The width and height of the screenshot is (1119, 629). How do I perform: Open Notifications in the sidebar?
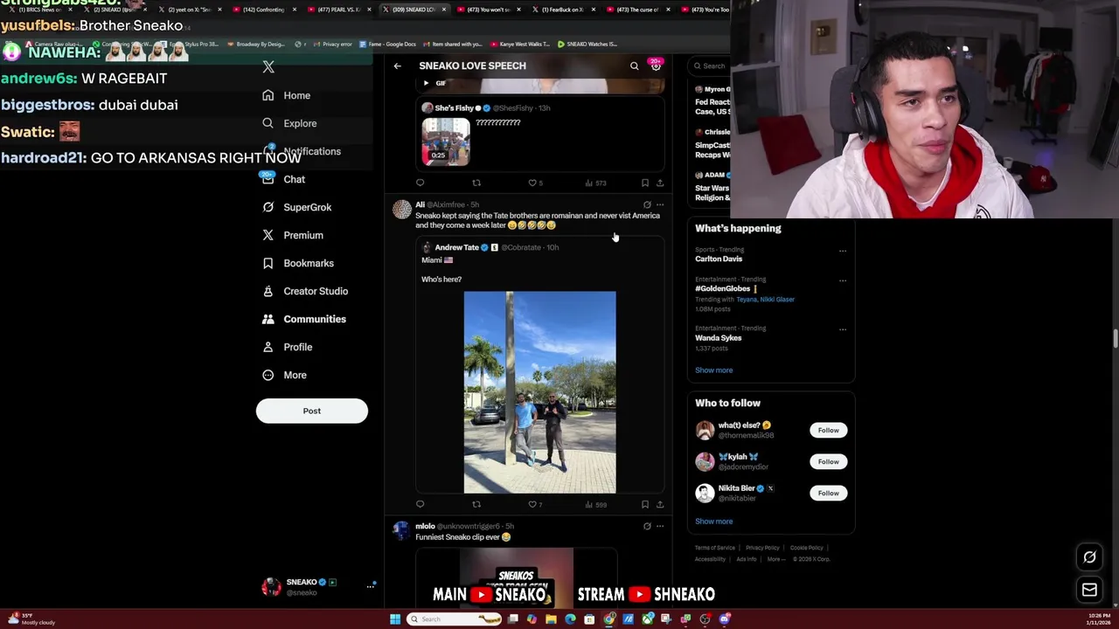[302, 151]
